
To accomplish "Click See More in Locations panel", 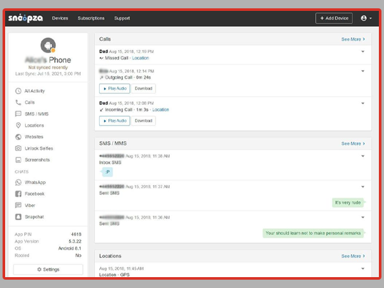I will (353, 256).
